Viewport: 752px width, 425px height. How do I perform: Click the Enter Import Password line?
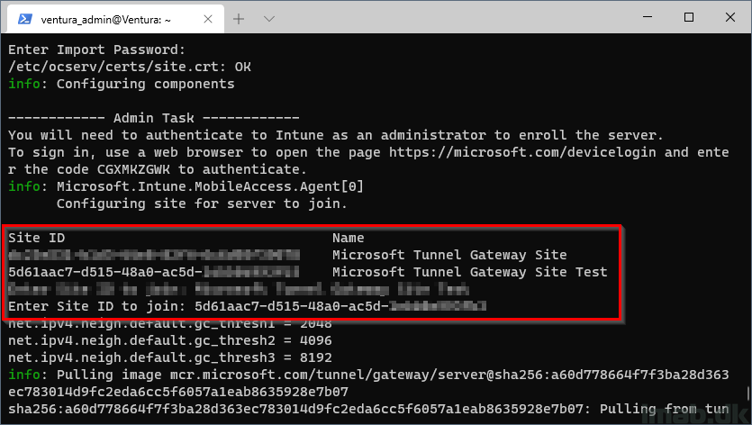(96, 50)
